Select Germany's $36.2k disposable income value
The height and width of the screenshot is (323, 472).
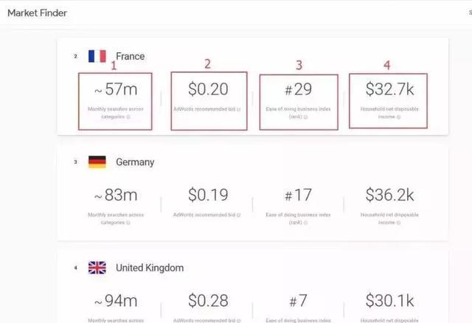tap(390, 195)
